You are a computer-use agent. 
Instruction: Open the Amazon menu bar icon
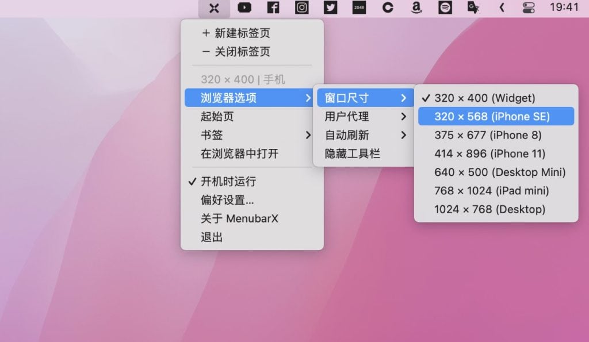416,7
